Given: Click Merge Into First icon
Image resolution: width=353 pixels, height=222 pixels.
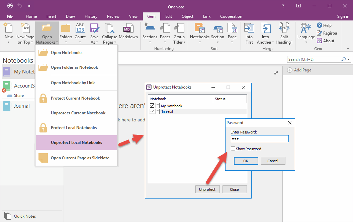Looking at the screenshot, I should [x=249, y=28].
